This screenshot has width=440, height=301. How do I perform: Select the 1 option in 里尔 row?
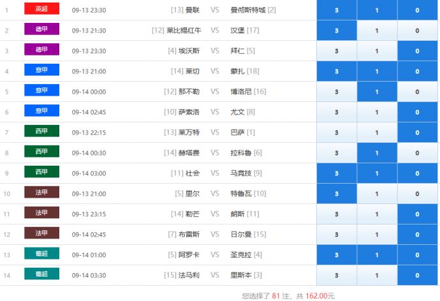coord(377,194)
